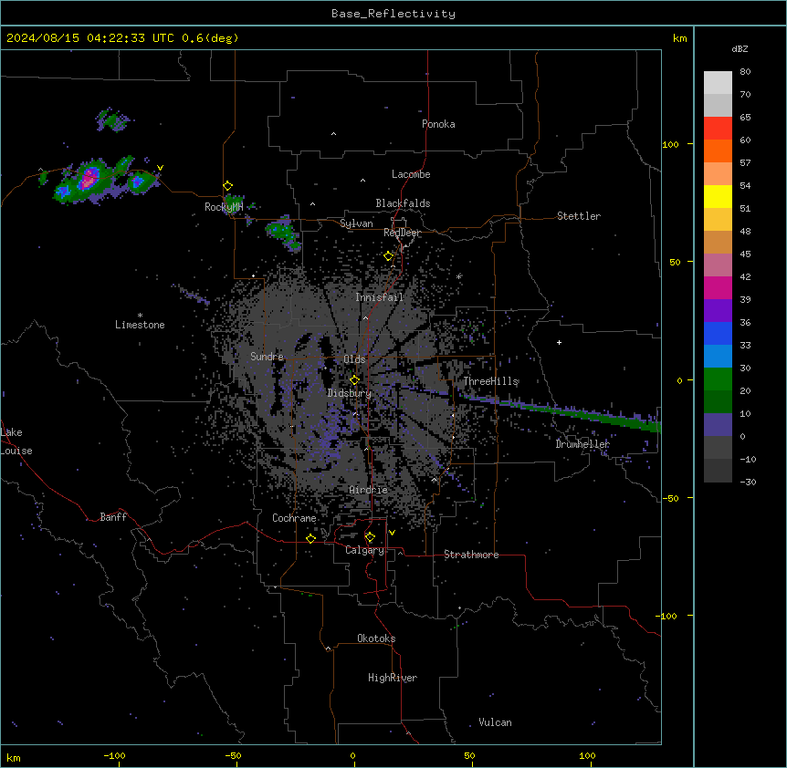Viewport: 787px width, 768px height.
Task: Choose the blue swatch between 36 and 33
Action: click(718, 333)
